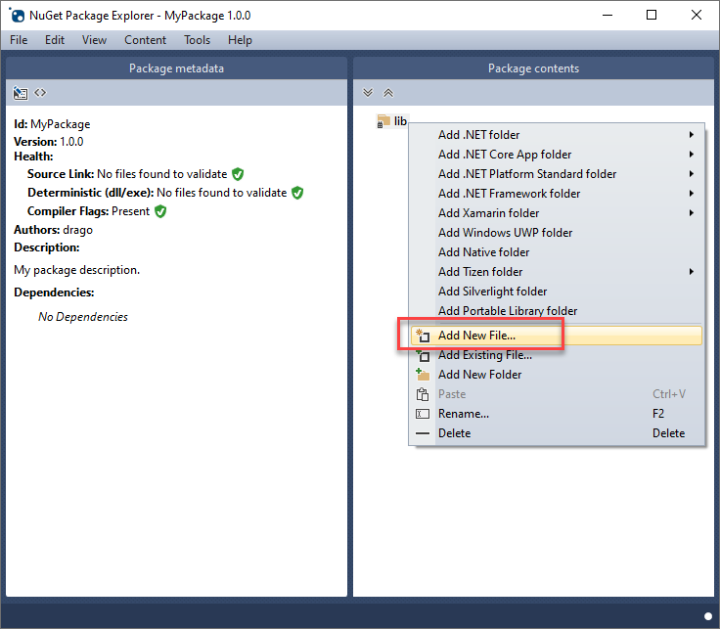The height and width of the screenshot is (629, 720).
Task: Click the edit metadata icon
Action: 21,93
